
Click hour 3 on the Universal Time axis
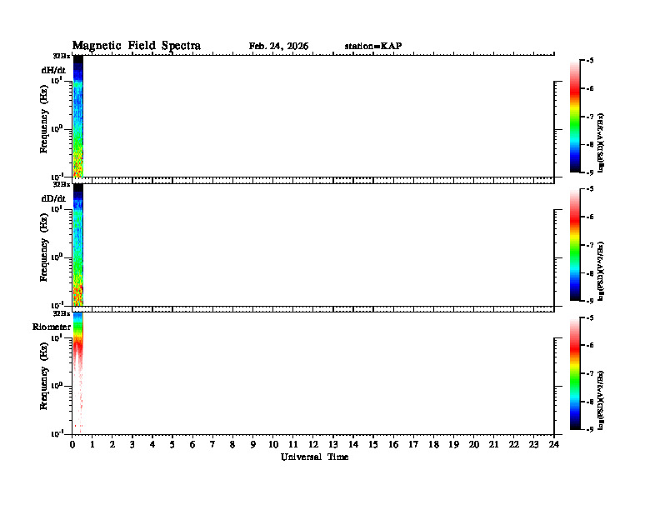(132, 445)
